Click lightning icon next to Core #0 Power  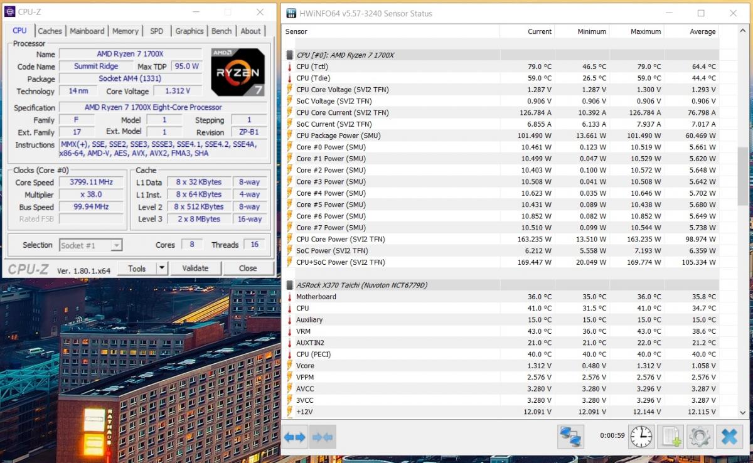pos(290,147)
